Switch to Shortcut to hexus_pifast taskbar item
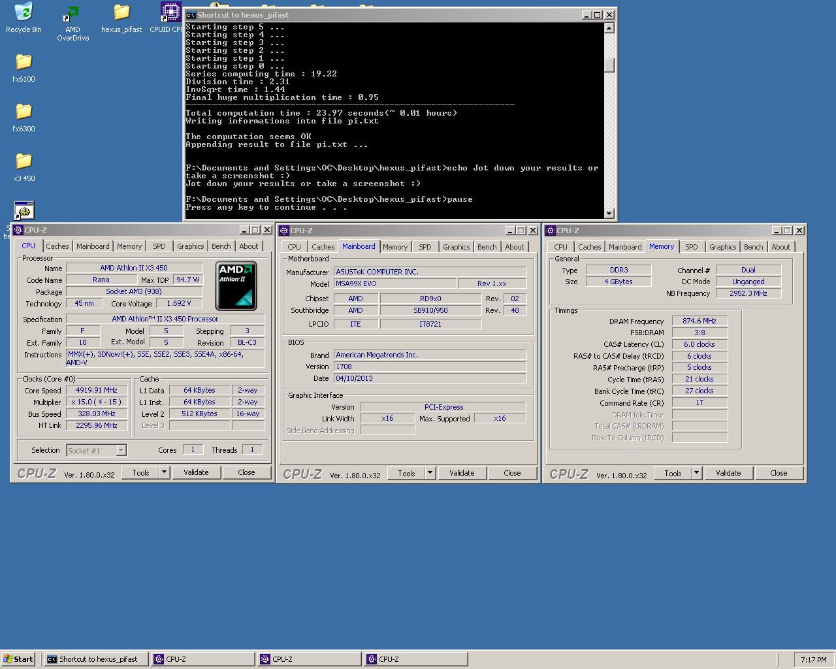The width and height of the screenshot is (836, 669). pyautogui.click(x=96, y=659)
